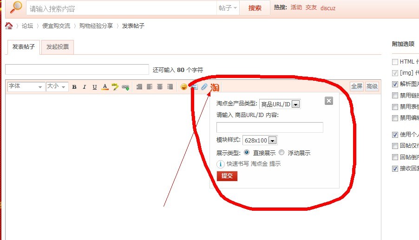This screenshot has height=240, width=419.
Task: Toggle bold formatting in editor toolbar
Action: point(74,87)
